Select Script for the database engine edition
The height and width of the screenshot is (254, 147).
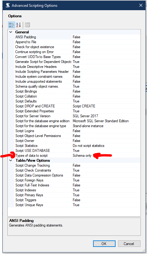click(43, 121)
